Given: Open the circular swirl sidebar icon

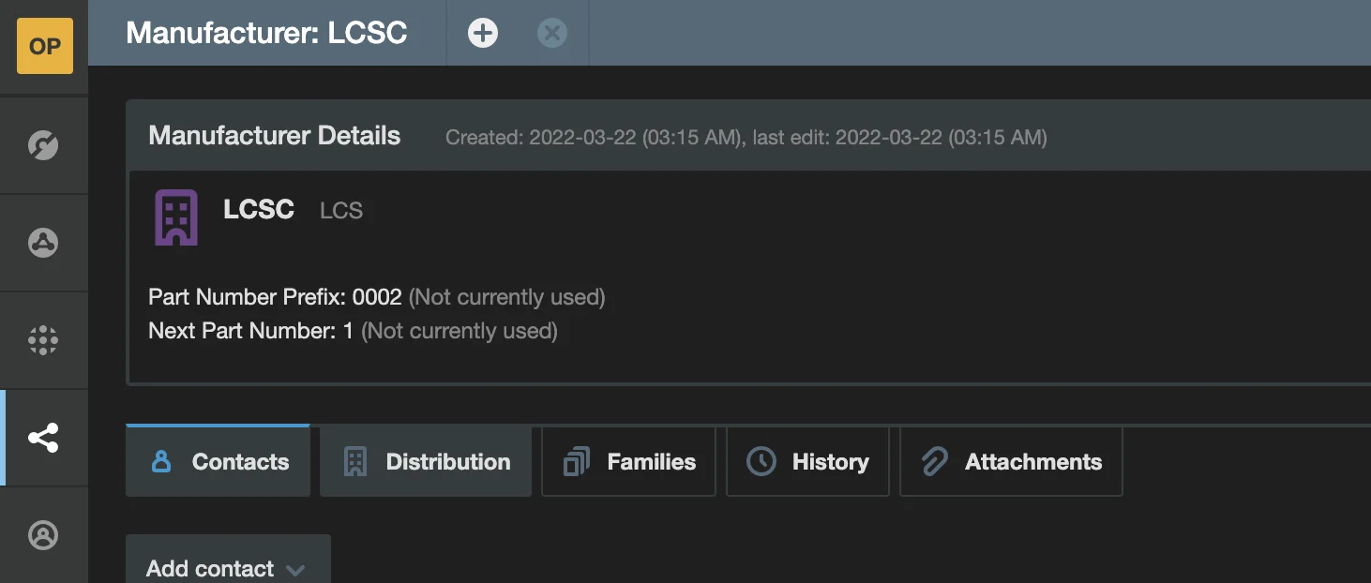Looking at the screenshot, I should click(x=43, y=146).
